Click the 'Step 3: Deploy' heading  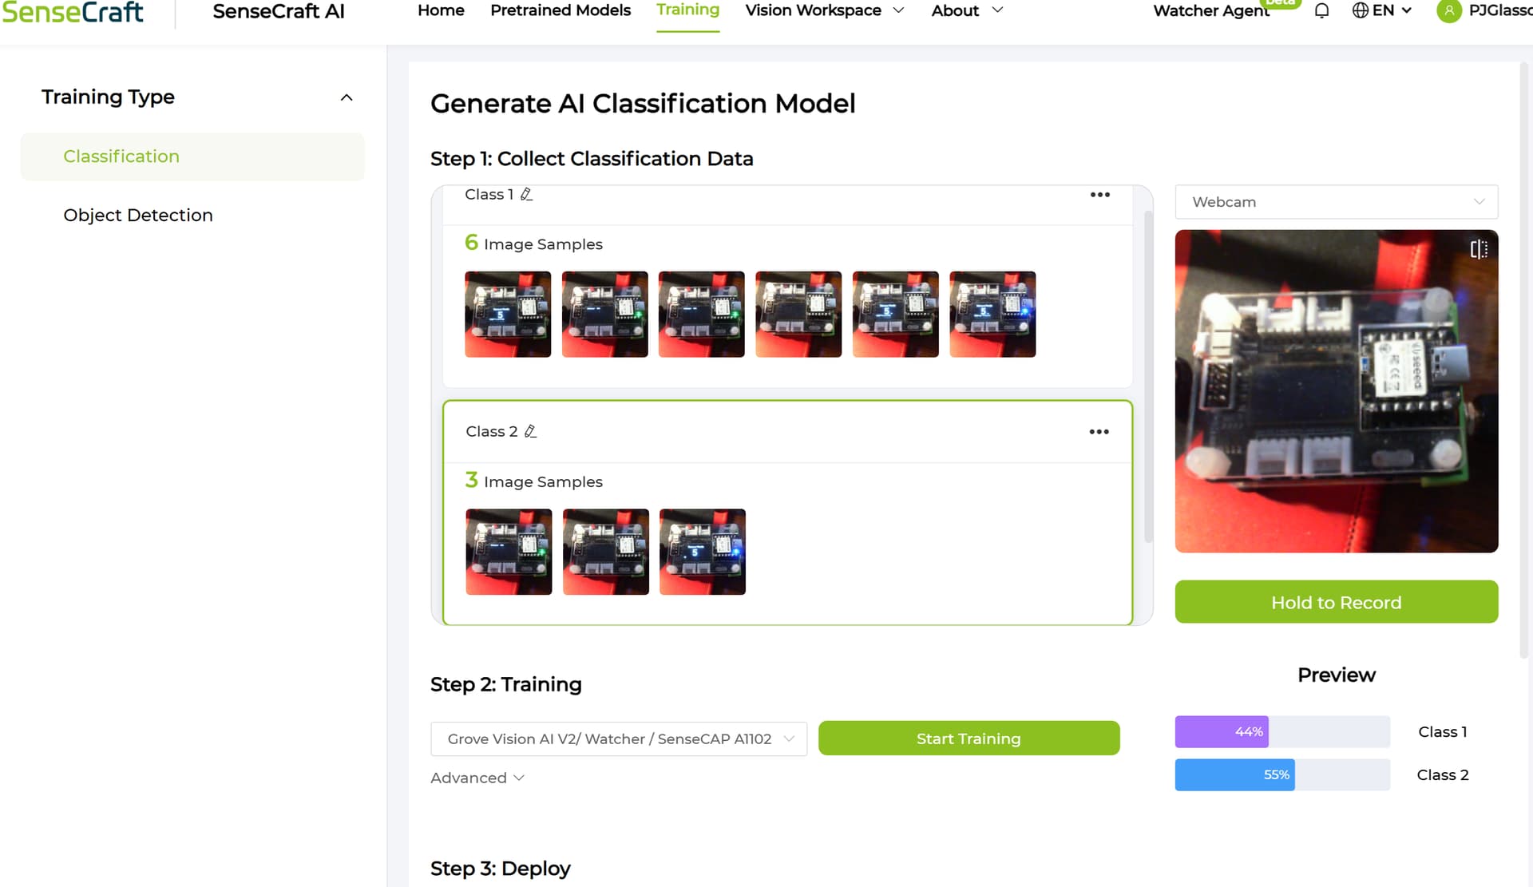[x=501, y=869]
